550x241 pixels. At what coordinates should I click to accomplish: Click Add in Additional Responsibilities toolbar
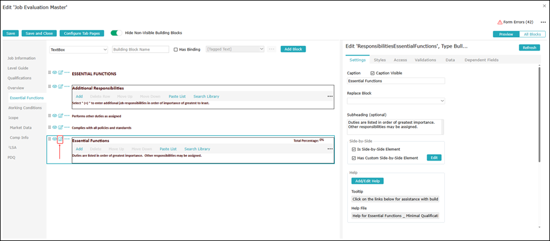pos(79,96)
